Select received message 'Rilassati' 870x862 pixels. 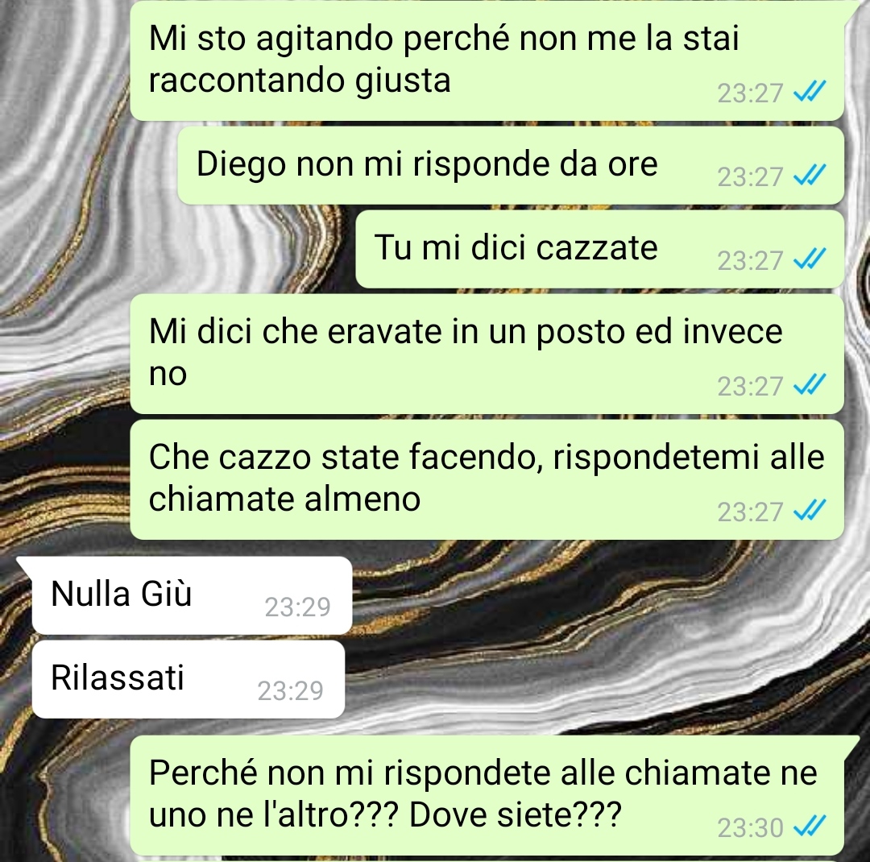(188, 679)
